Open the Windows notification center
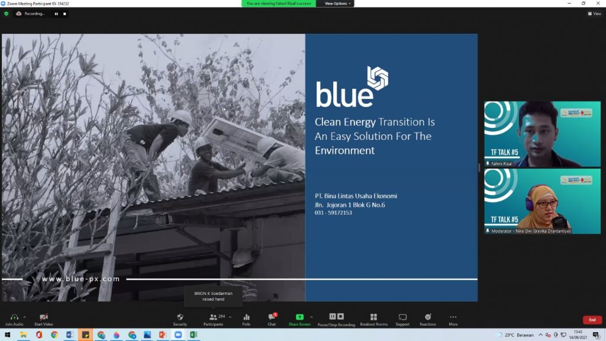 [597, 335]
